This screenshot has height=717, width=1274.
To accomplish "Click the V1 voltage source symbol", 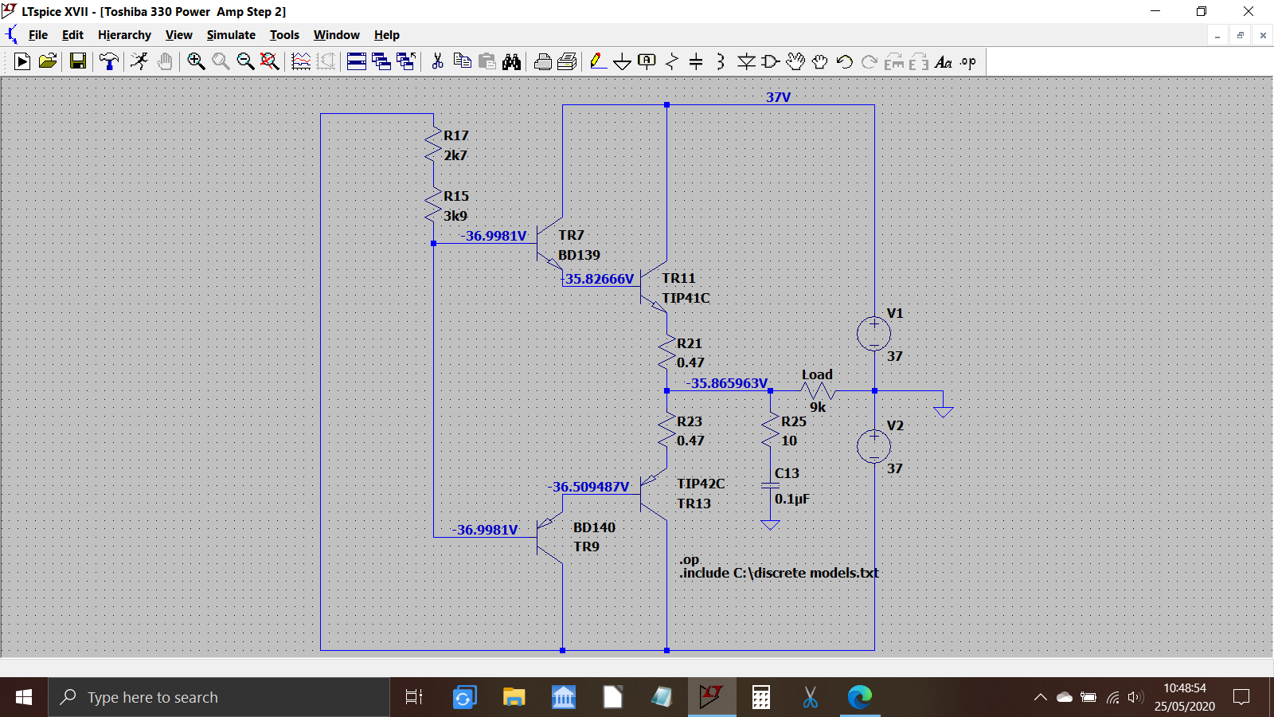I will pos(873,334).
